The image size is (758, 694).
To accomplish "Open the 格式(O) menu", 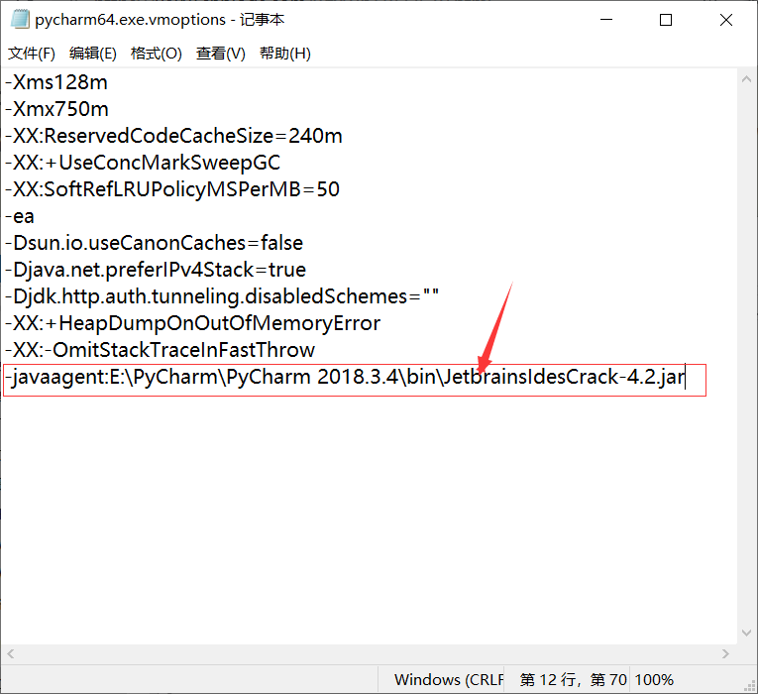I will [157, 54].
